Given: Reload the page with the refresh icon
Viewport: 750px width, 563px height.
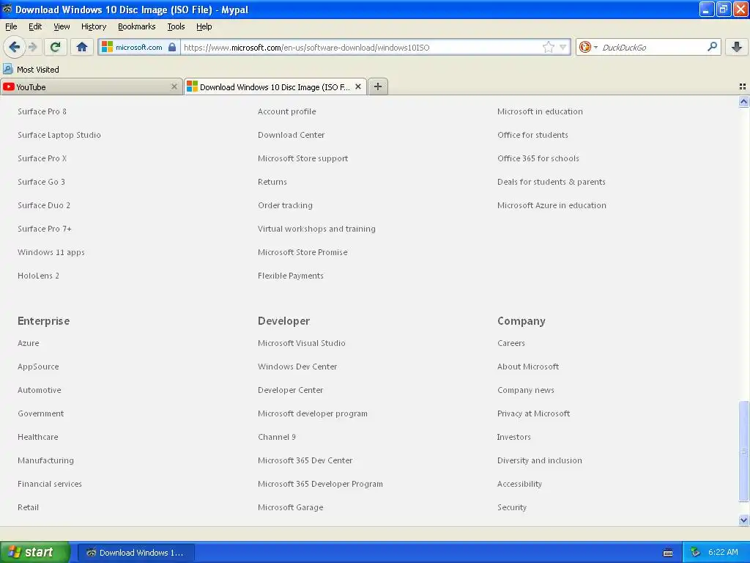Looking at the screenshot, I should [x=56, y=47].
